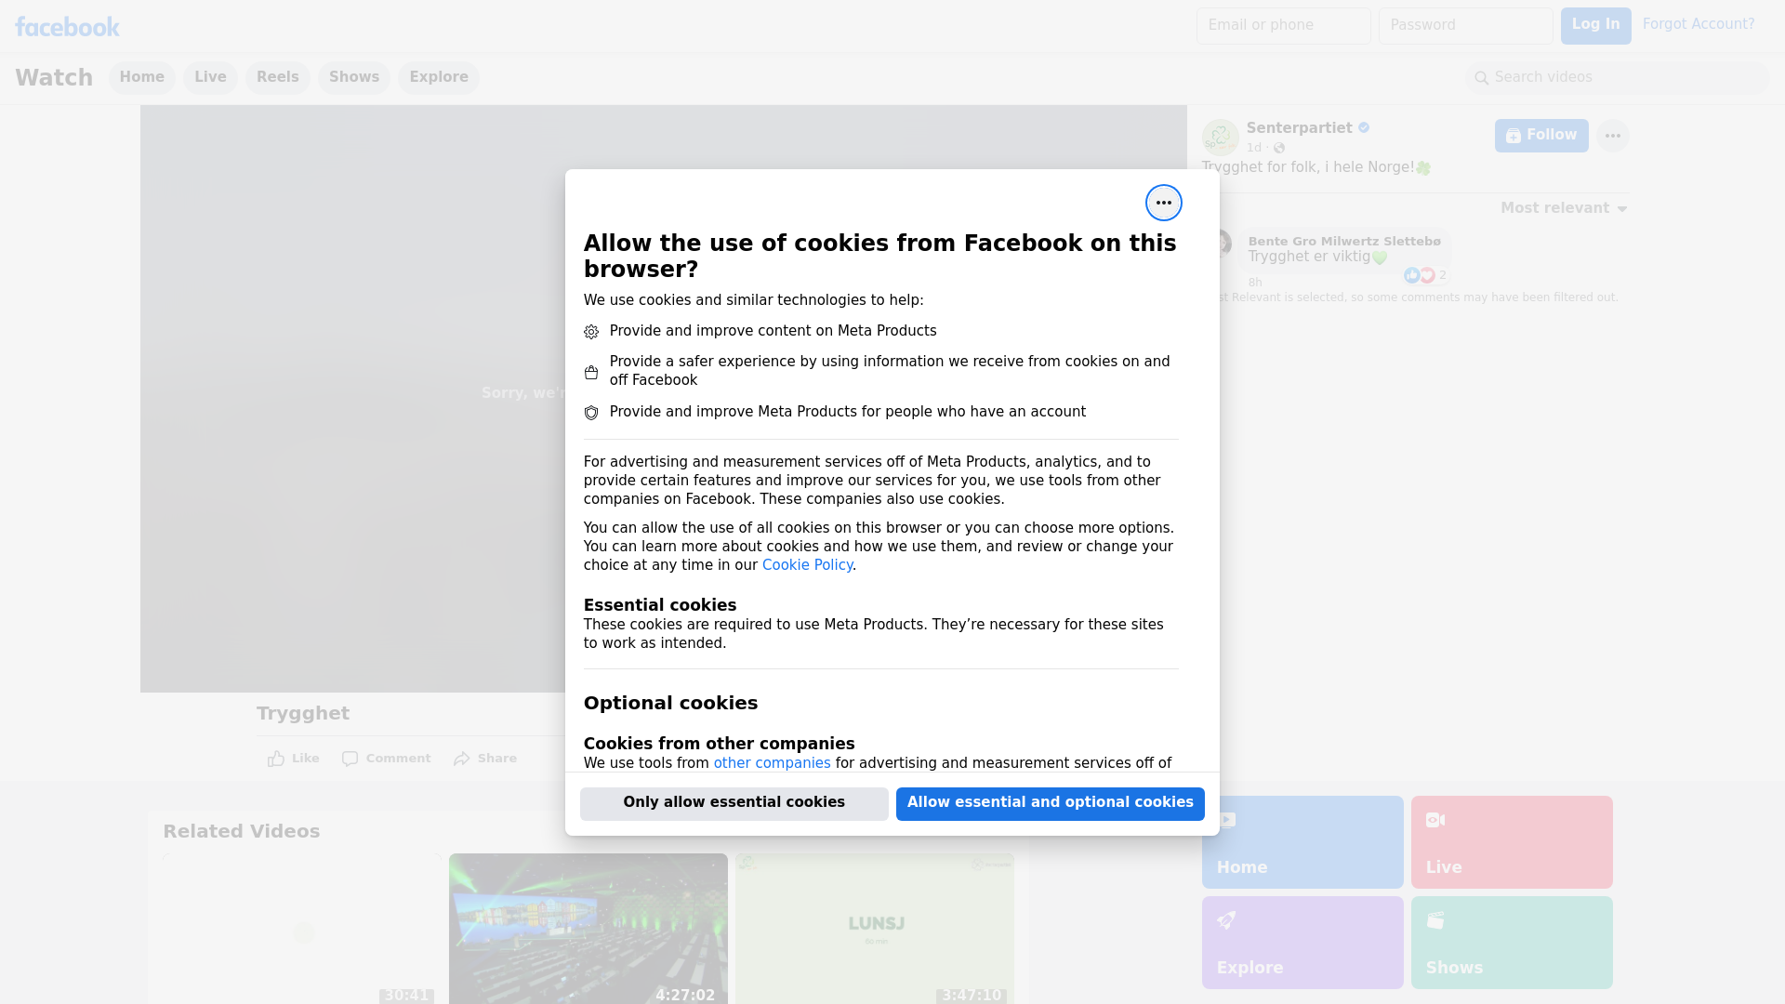Image resolution: width=1785 pixels, height=1004 pixels.
Task: Open related video lasting 30:41
Action: pyautogui.click(x=302, y=929)
